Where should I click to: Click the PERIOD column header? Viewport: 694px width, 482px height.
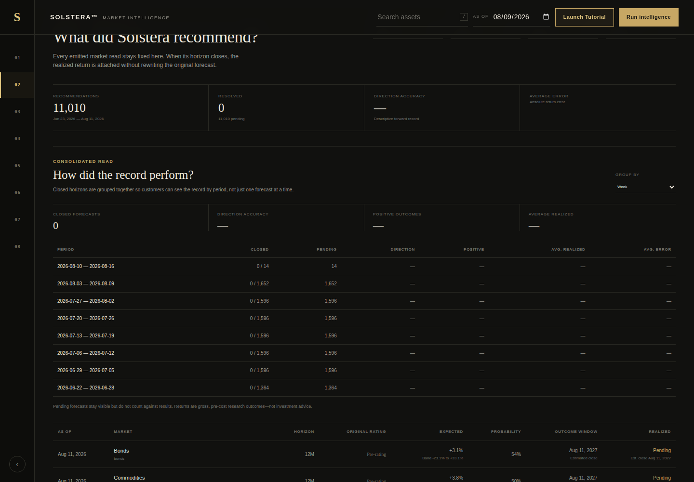[x=66, y=250]
